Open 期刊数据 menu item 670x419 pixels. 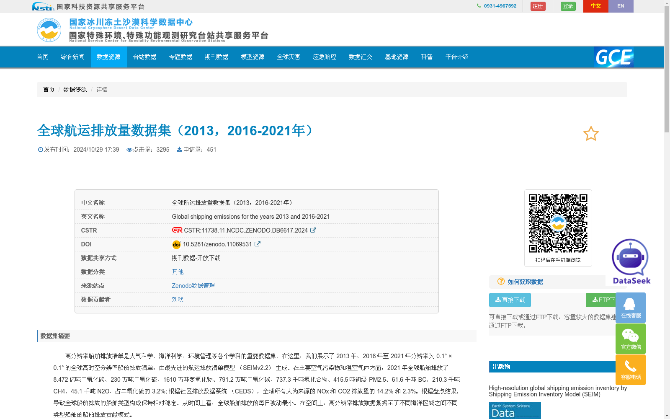[x=217, y=57]
